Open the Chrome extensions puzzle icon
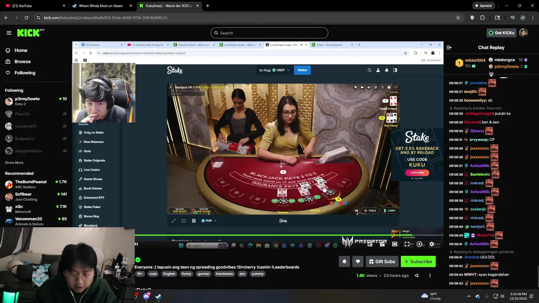 [x=483, y=18]
